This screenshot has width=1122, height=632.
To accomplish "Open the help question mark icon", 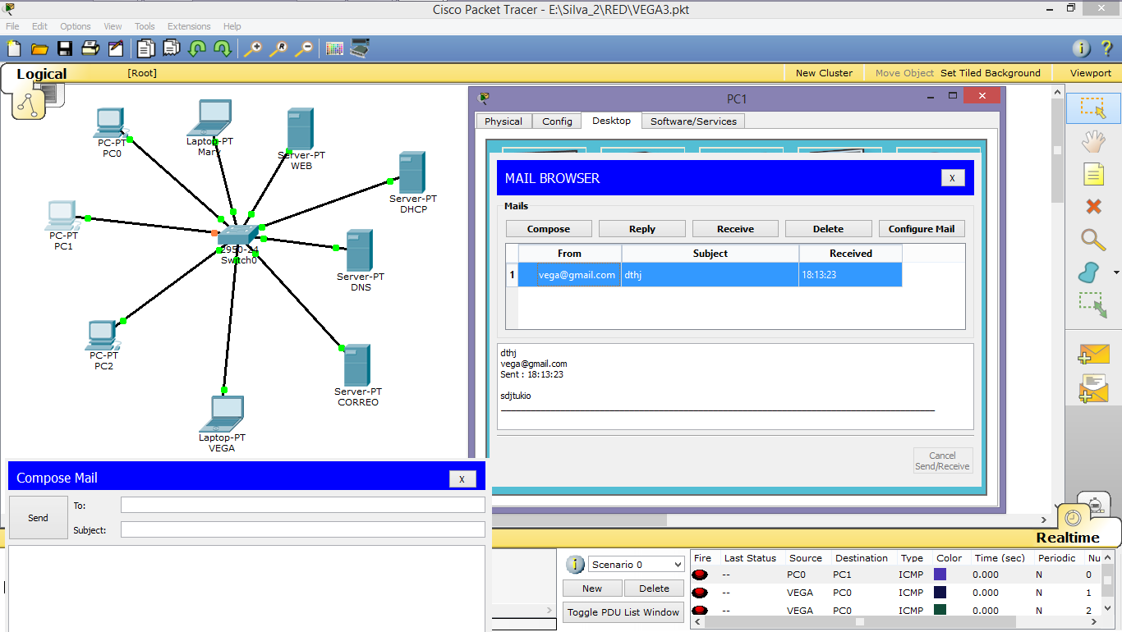I will click(1106, 48).
